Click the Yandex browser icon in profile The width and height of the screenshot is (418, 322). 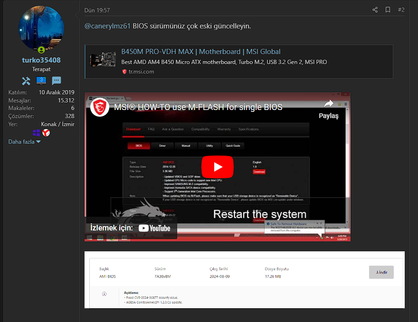(46, 133)
